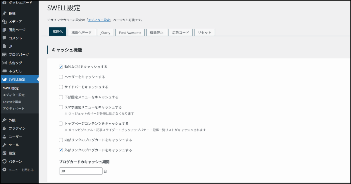
Task: Click note ※ ウィジェットのページ分岐は効かなくなります
Action: [x=99, y=113]
